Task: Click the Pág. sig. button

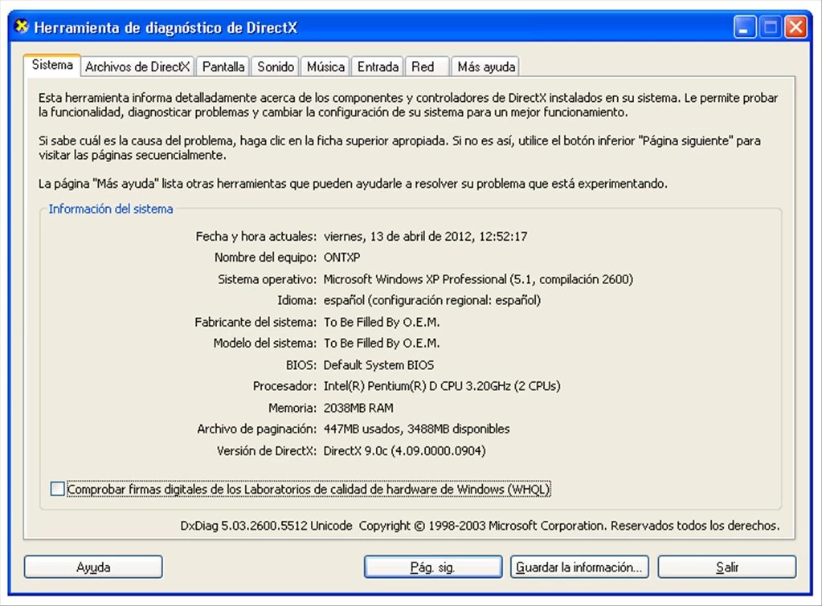Action: pos(432,567)
